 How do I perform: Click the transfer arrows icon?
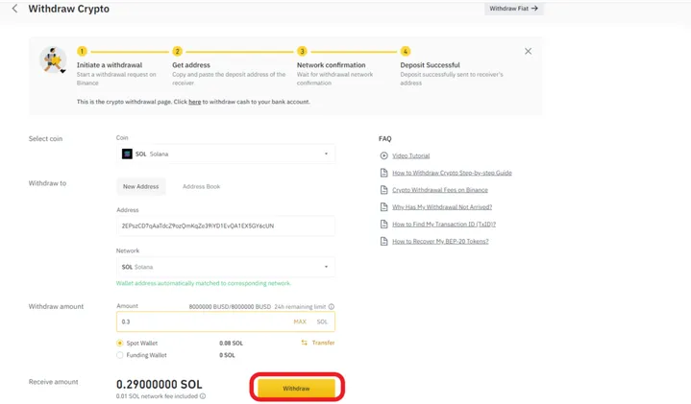[304, 343]
